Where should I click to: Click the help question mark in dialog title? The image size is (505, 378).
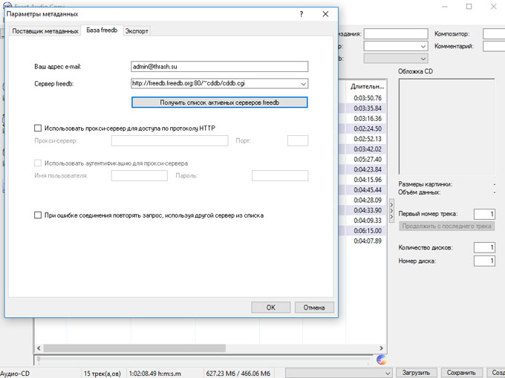pos(301,14)
